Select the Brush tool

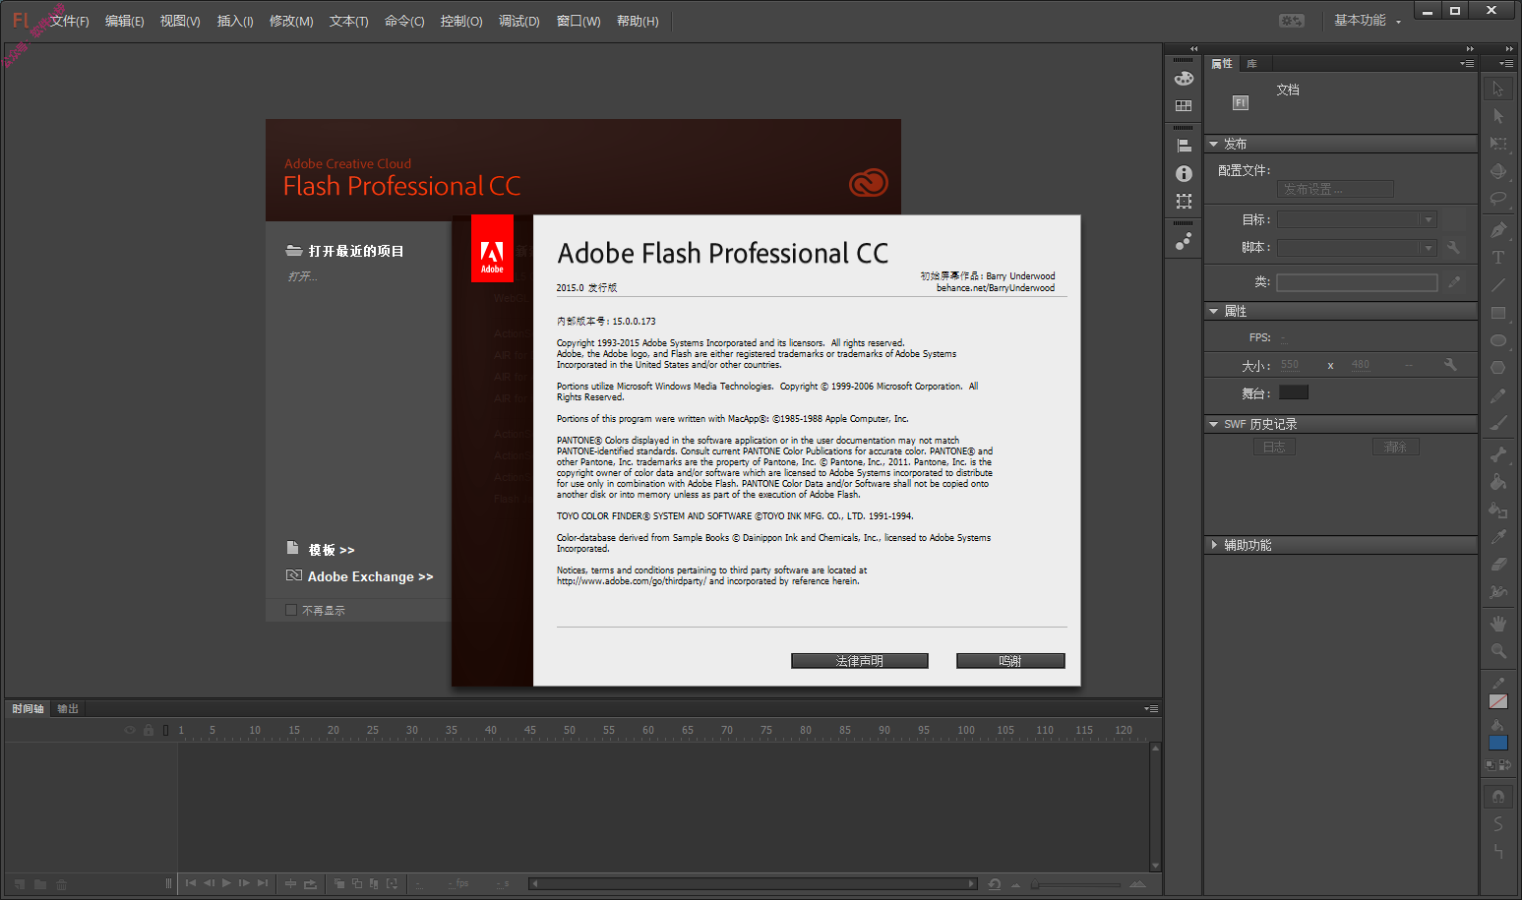(1497, 423)
